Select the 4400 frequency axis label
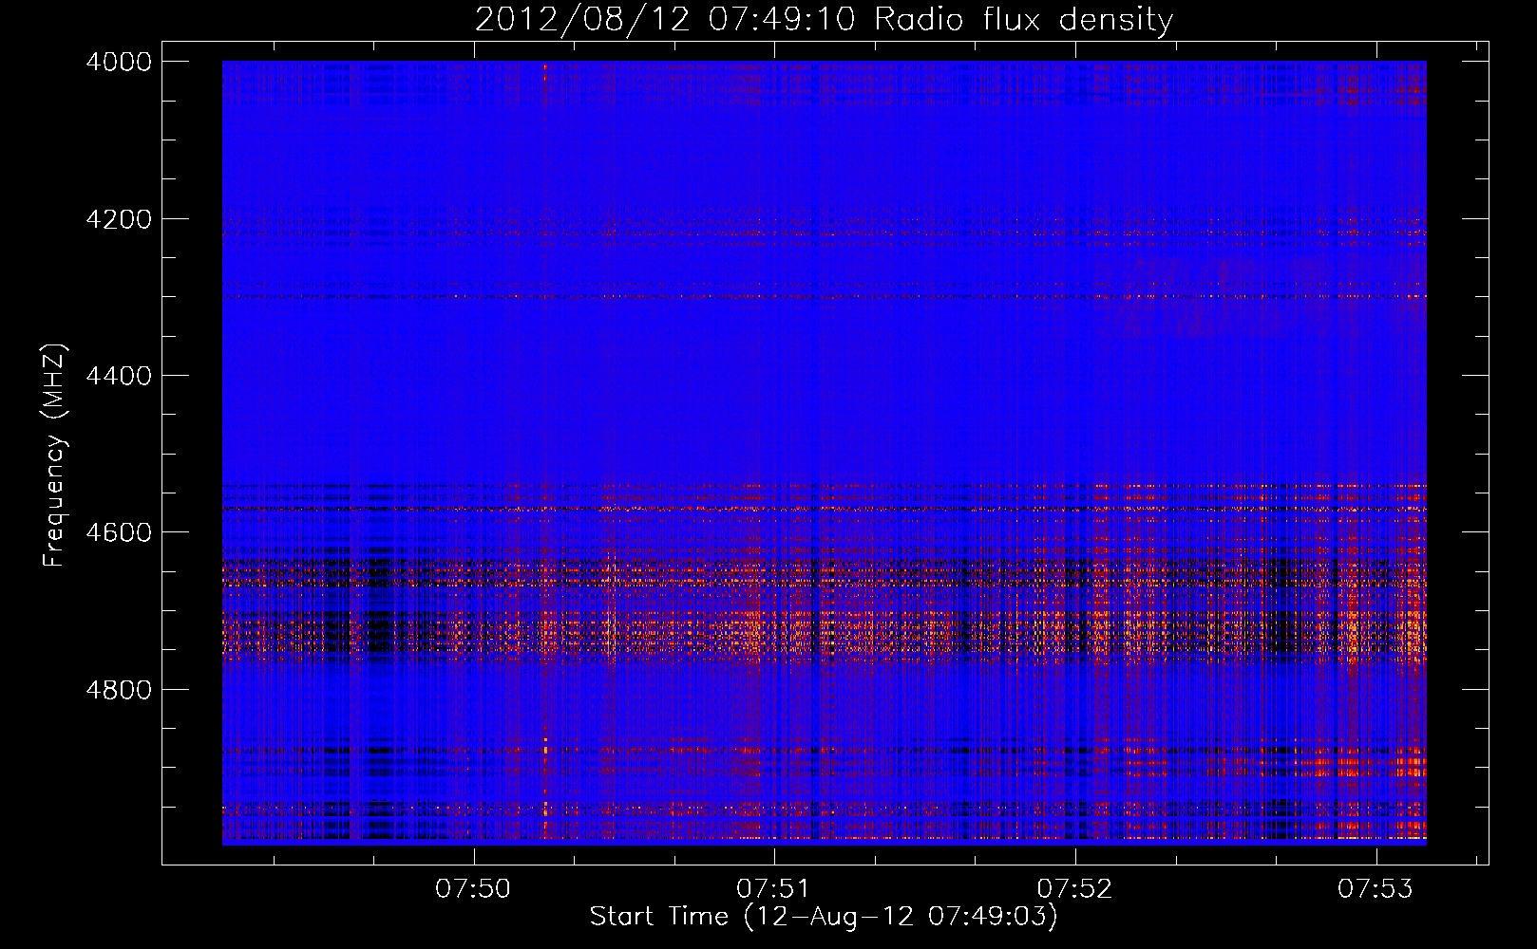 click(119, 376)
